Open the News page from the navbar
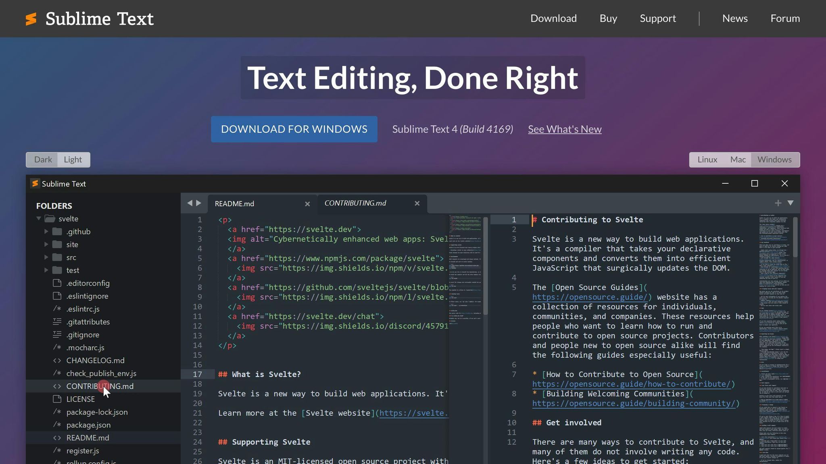 [735, 18]
